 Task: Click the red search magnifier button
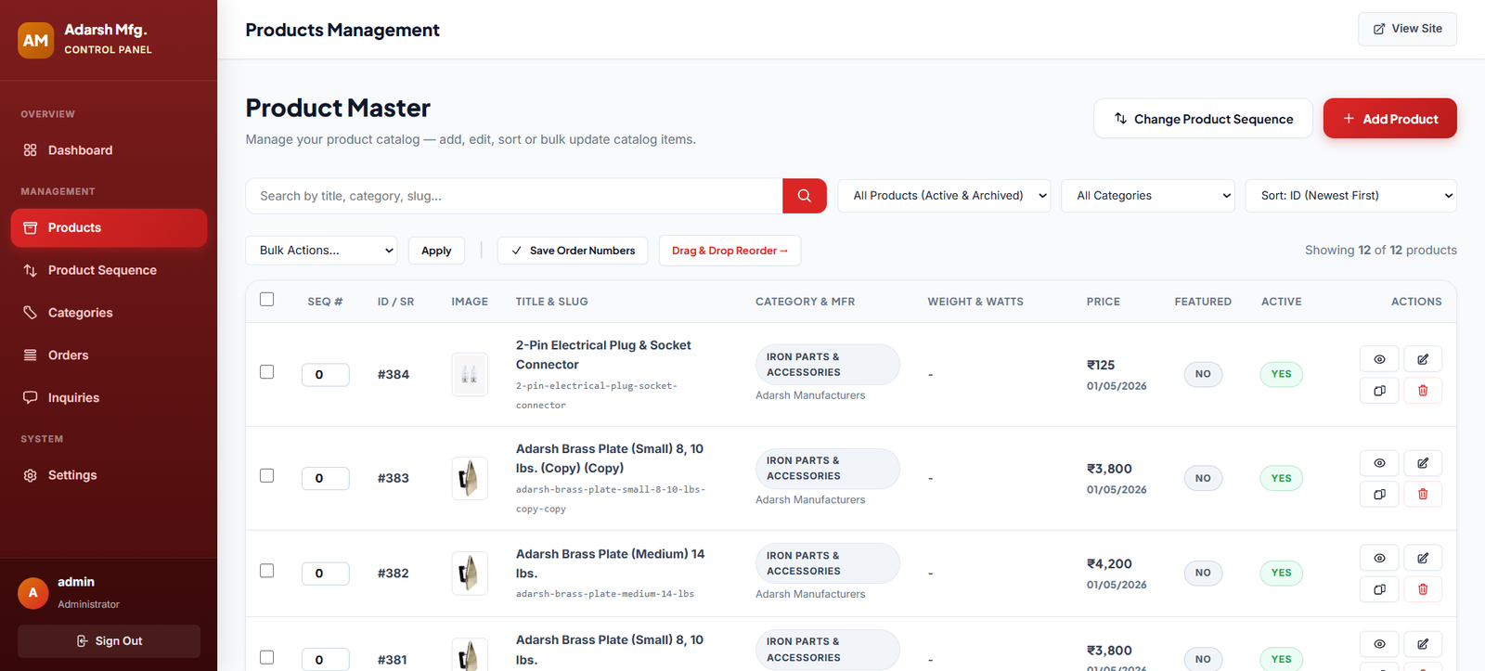[804, 196]
